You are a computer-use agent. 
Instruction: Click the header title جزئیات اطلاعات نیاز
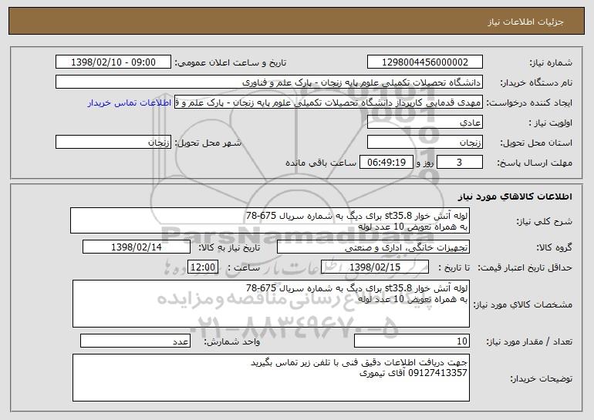525,22
